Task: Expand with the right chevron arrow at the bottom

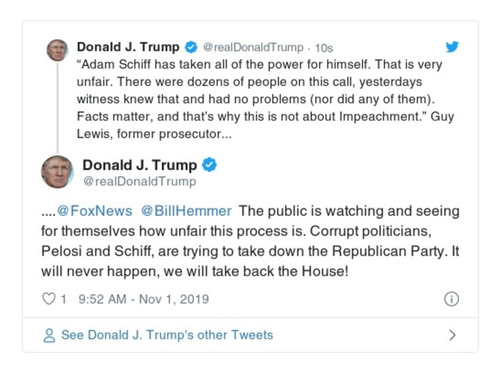Action: click(x=452, y=335)
